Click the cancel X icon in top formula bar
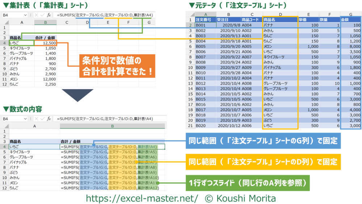362x204 pixels. point(36,15)
